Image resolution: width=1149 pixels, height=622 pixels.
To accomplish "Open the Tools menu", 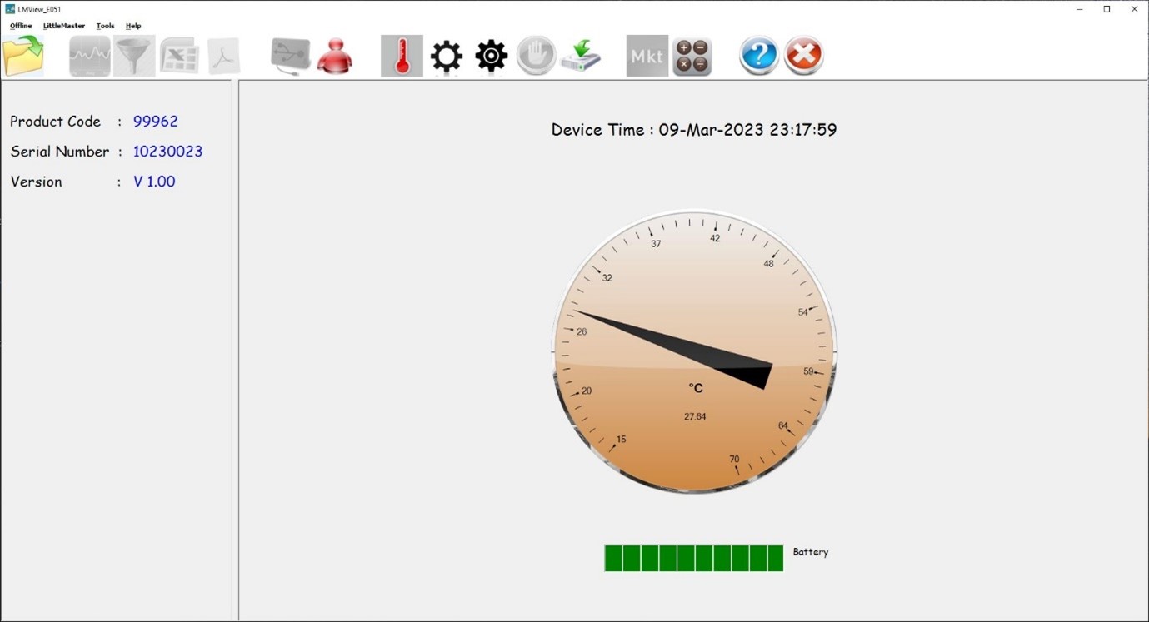I will (x=105, y=26).
